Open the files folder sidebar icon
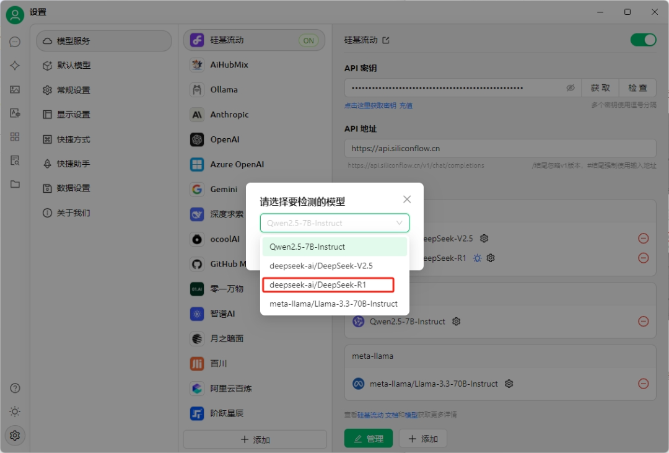The width and height of the screenshot is (669, 453). pos(15,184)
